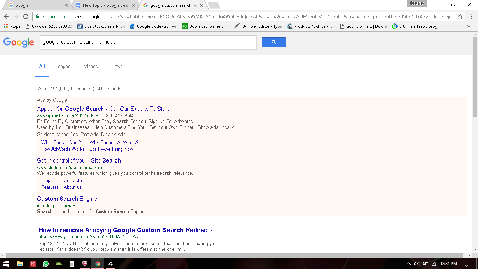
Task: Open the cludo Blog sitelink
Action: 46,180
